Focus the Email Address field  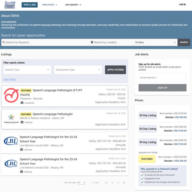click(162, 78)
